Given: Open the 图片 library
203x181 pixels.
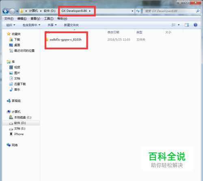Looking at the screenshot, I should tap(17, 73).
